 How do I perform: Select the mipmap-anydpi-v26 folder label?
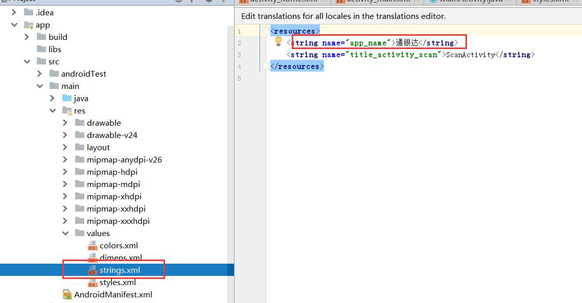click(x=124, y=159)
